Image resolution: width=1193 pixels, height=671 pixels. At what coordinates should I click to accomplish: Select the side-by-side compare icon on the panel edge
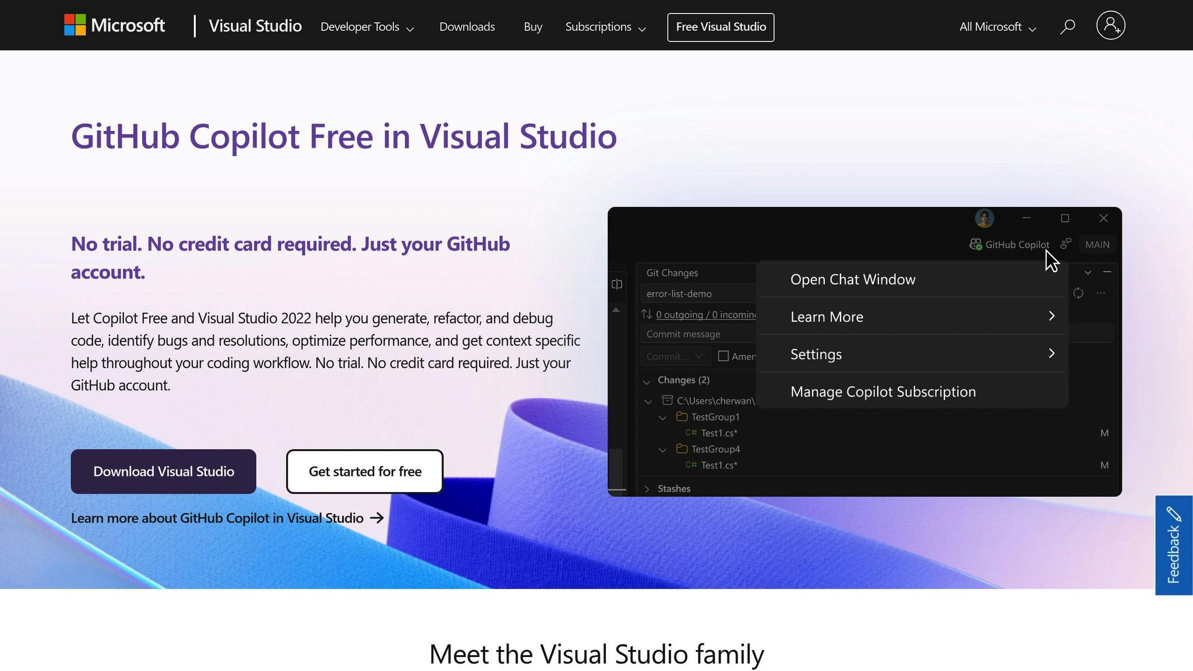coord(617,284)
